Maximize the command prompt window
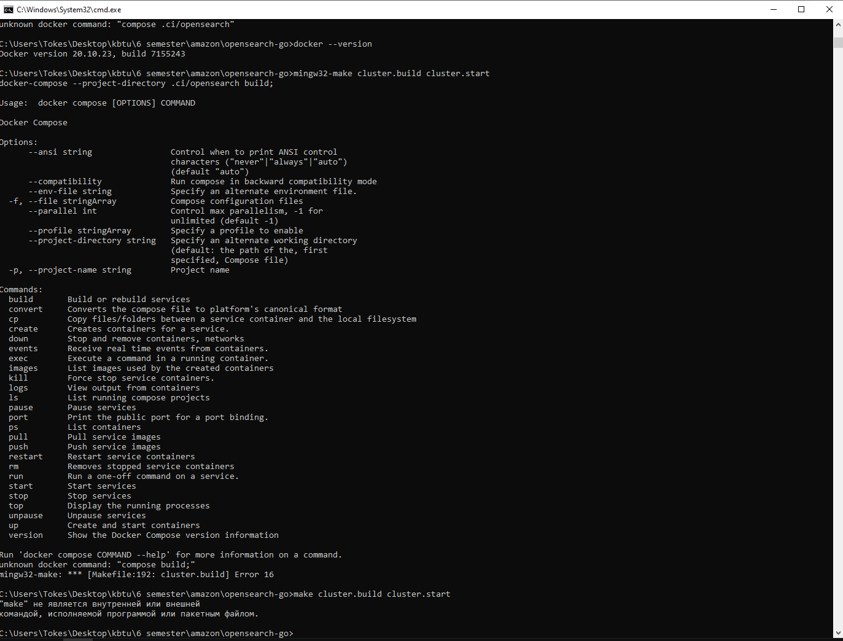This screenshot has width=843, height=641. pos(801,9)
